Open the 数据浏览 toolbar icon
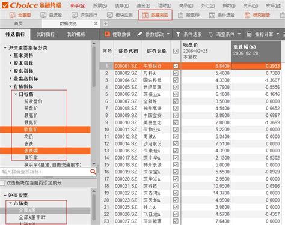Viewport: 285px width, 225px height. coord(146,15)
